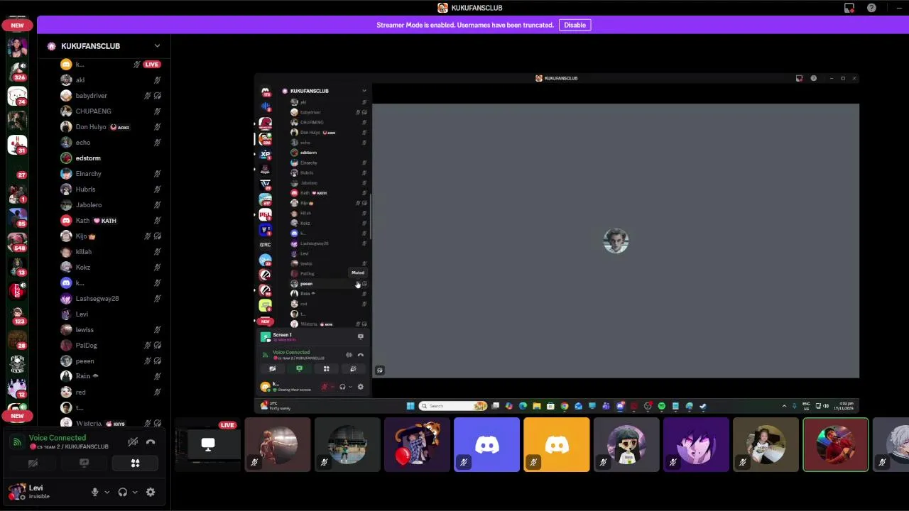The height and width of the screenshot is (511, 909).
Task: Open the Help question-mark icon
Action: [x=871, y=8]
